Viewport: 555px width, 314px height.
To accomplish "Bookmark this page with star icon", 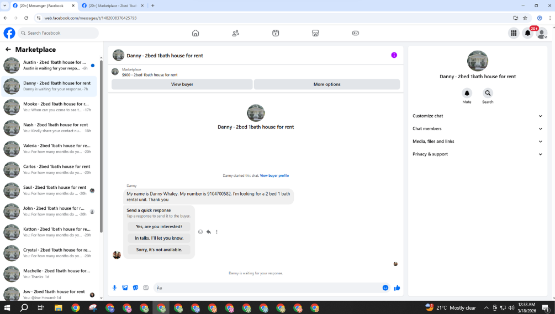I will 525,18.
